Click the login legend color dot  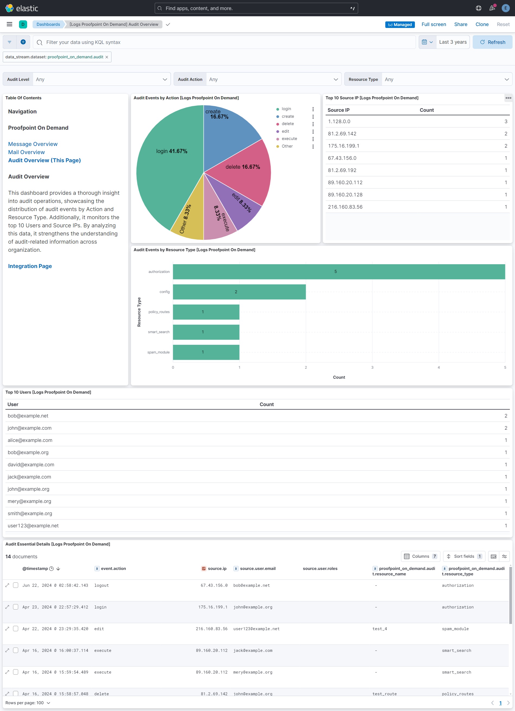pyautogui.click(x=278, y=109)
